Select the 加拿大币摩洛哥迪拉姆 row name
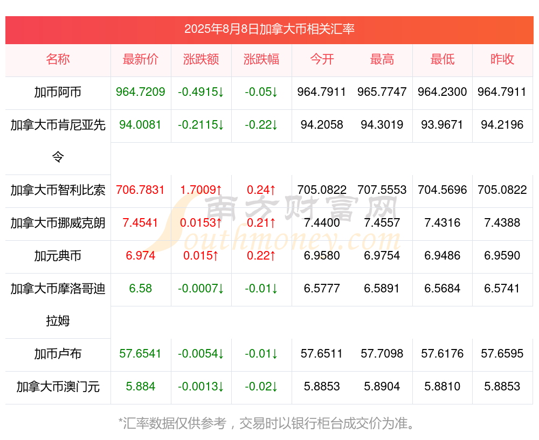The image size is (539, 440). click(58, 305)
